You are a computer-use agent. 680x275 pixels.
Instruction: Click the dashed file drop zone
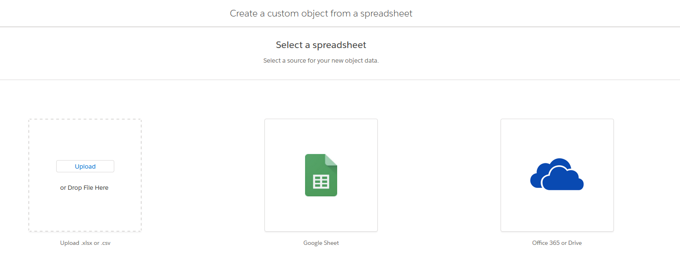pos(85,207)
